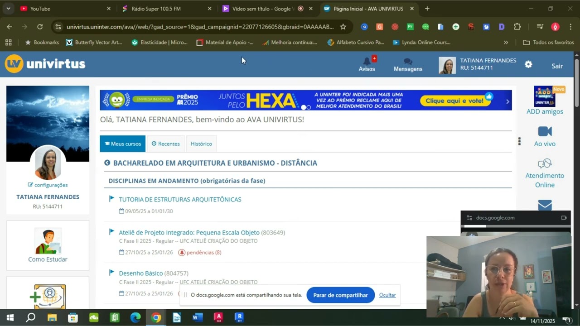Open the orange G extension icon

tap(380, 27)
